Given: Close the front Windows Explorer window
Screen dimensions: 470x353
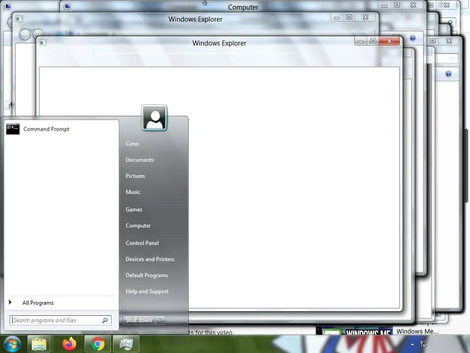Looking at the screenshot, I should click(389, 41).
